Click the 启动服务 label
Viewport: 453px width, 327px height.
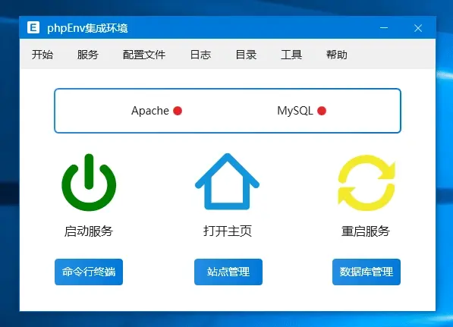(89, 231)
